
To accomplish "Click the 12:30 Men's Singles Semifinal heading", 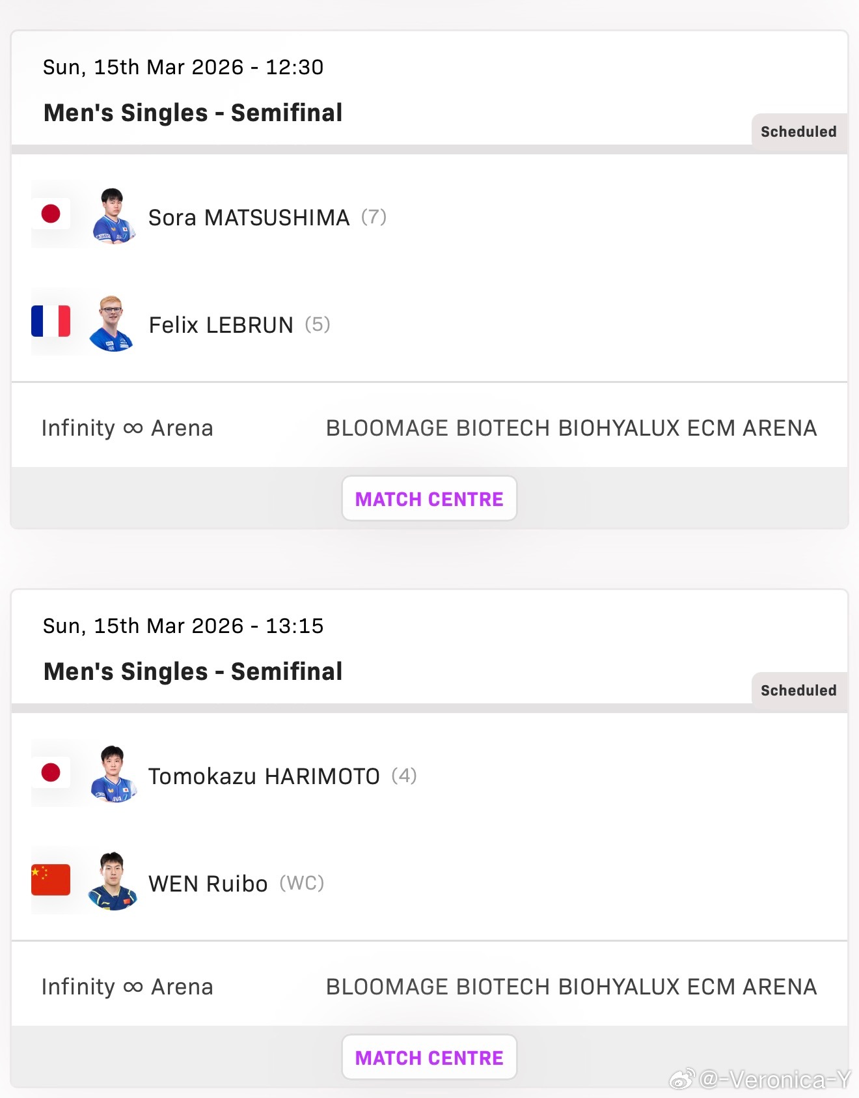I will (193, 113).
